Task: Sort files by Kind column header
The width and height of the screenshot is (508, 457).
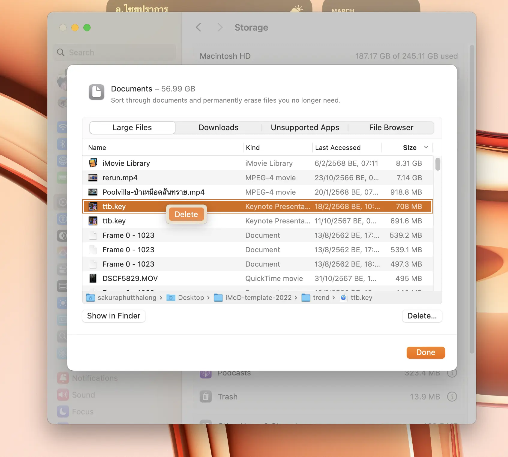Action: click(x=253, y=148)
